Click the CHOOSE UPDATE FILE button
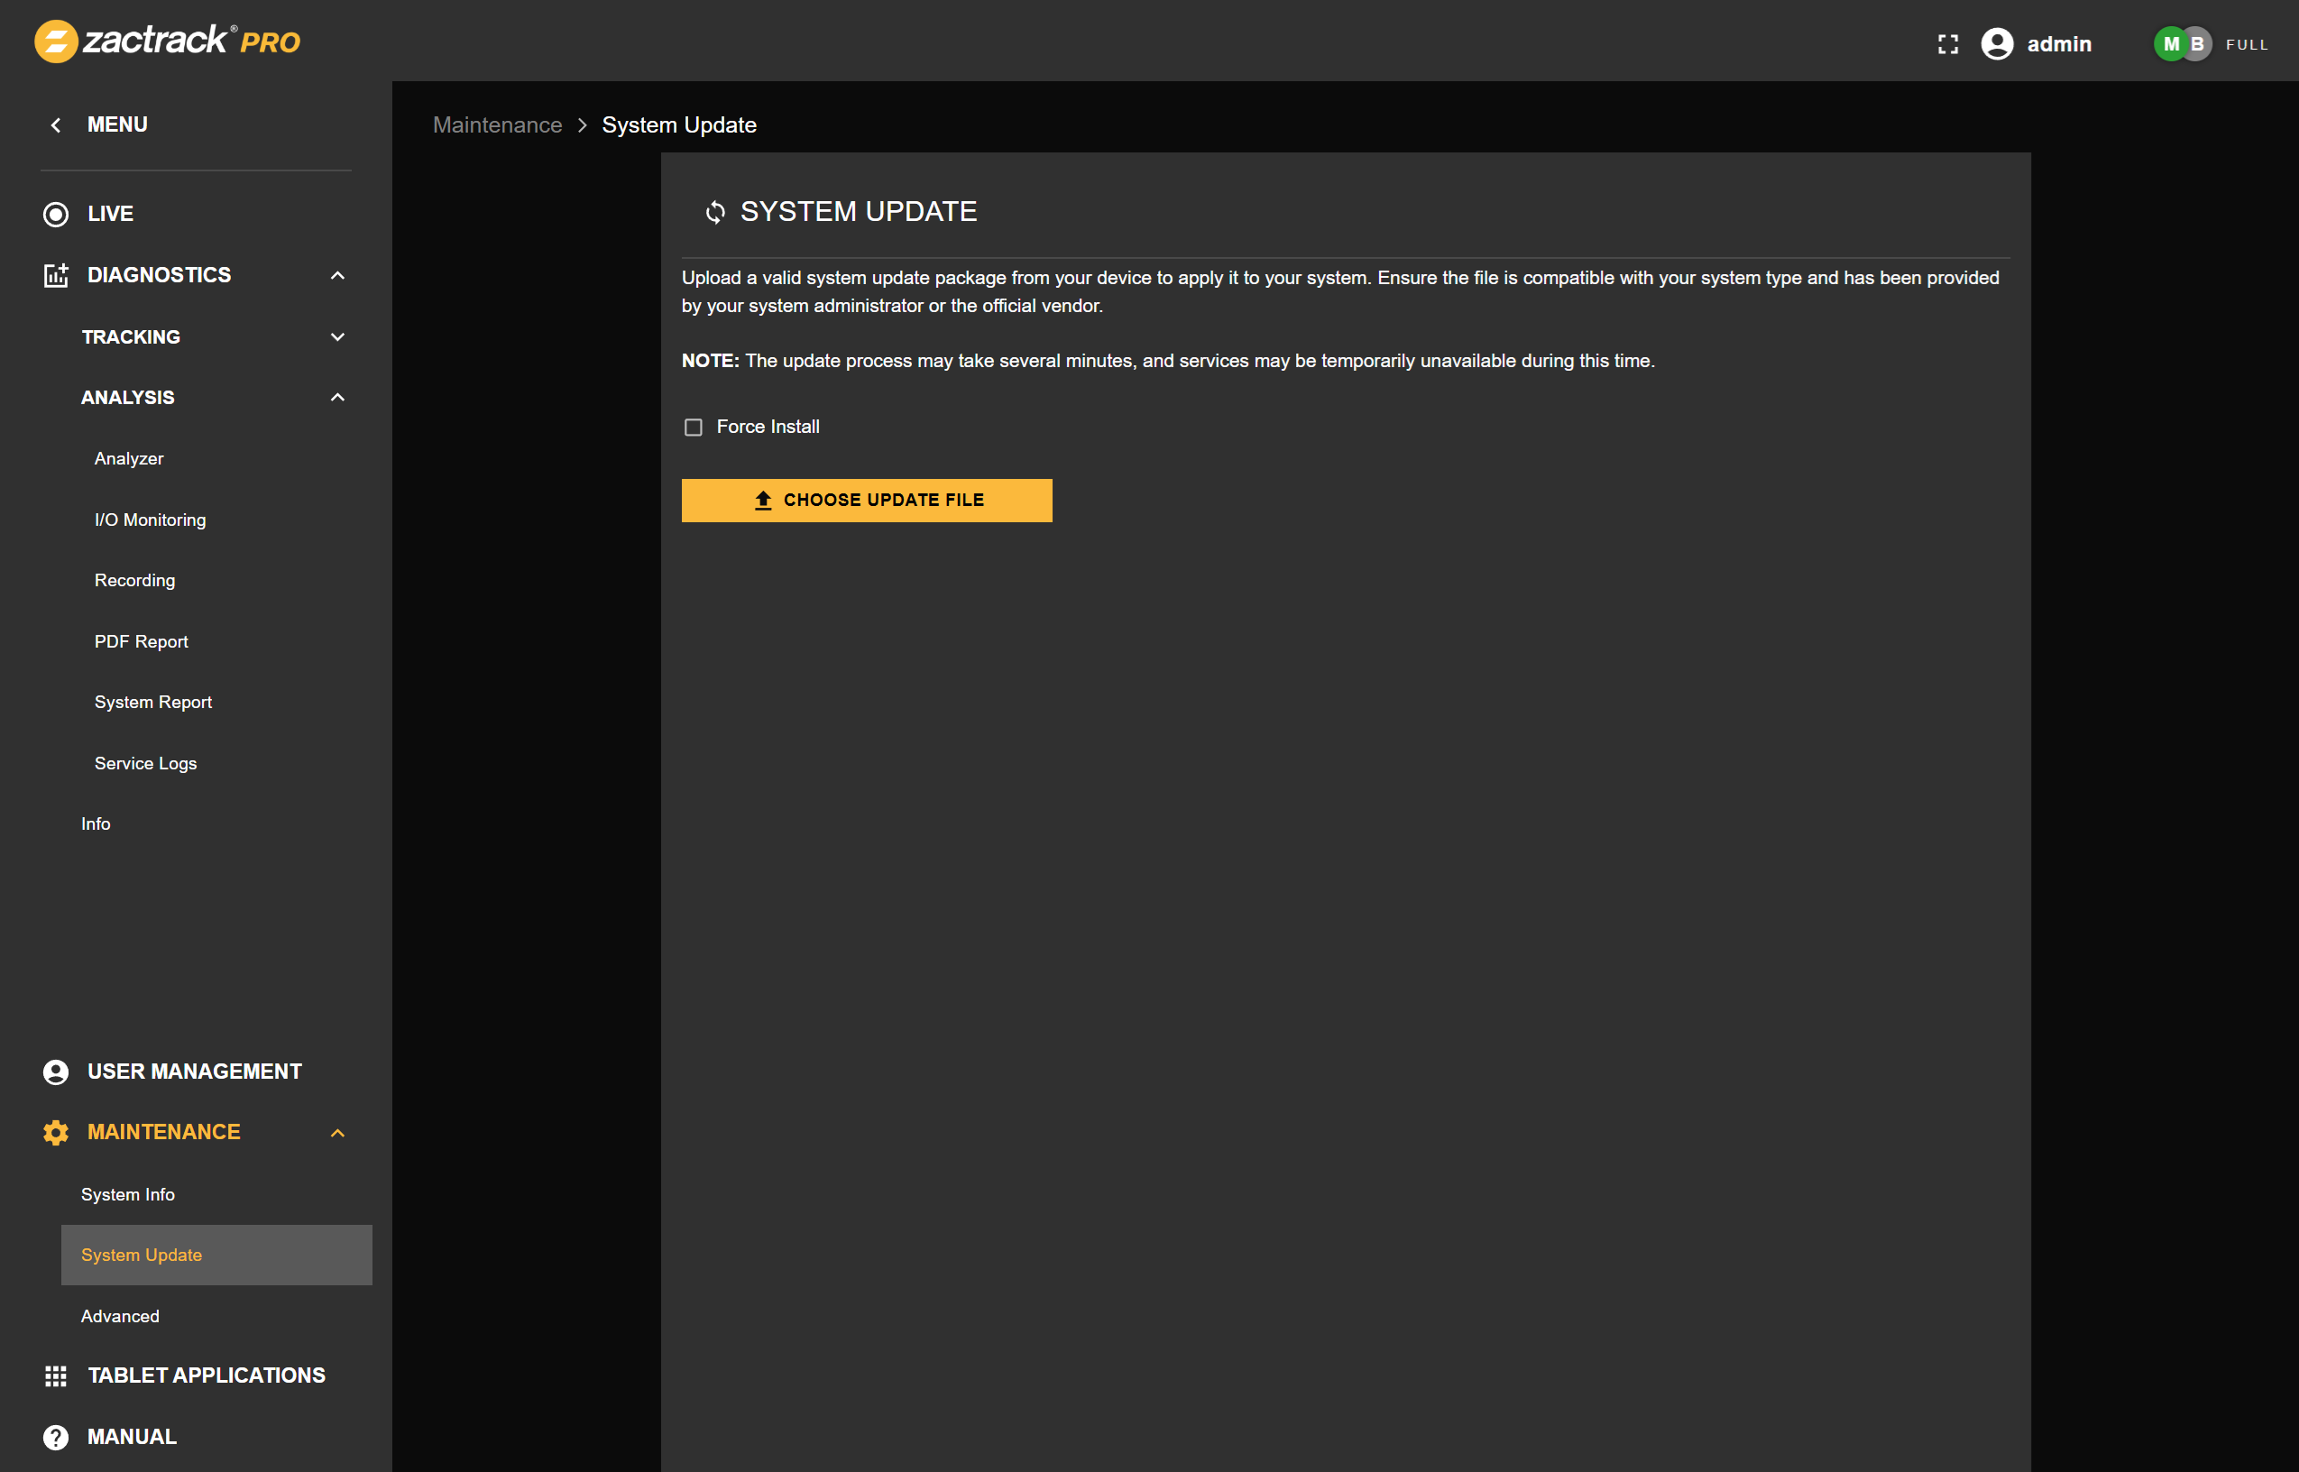The height and width of the screenshot is (1472, 2299). pos(866,499)
